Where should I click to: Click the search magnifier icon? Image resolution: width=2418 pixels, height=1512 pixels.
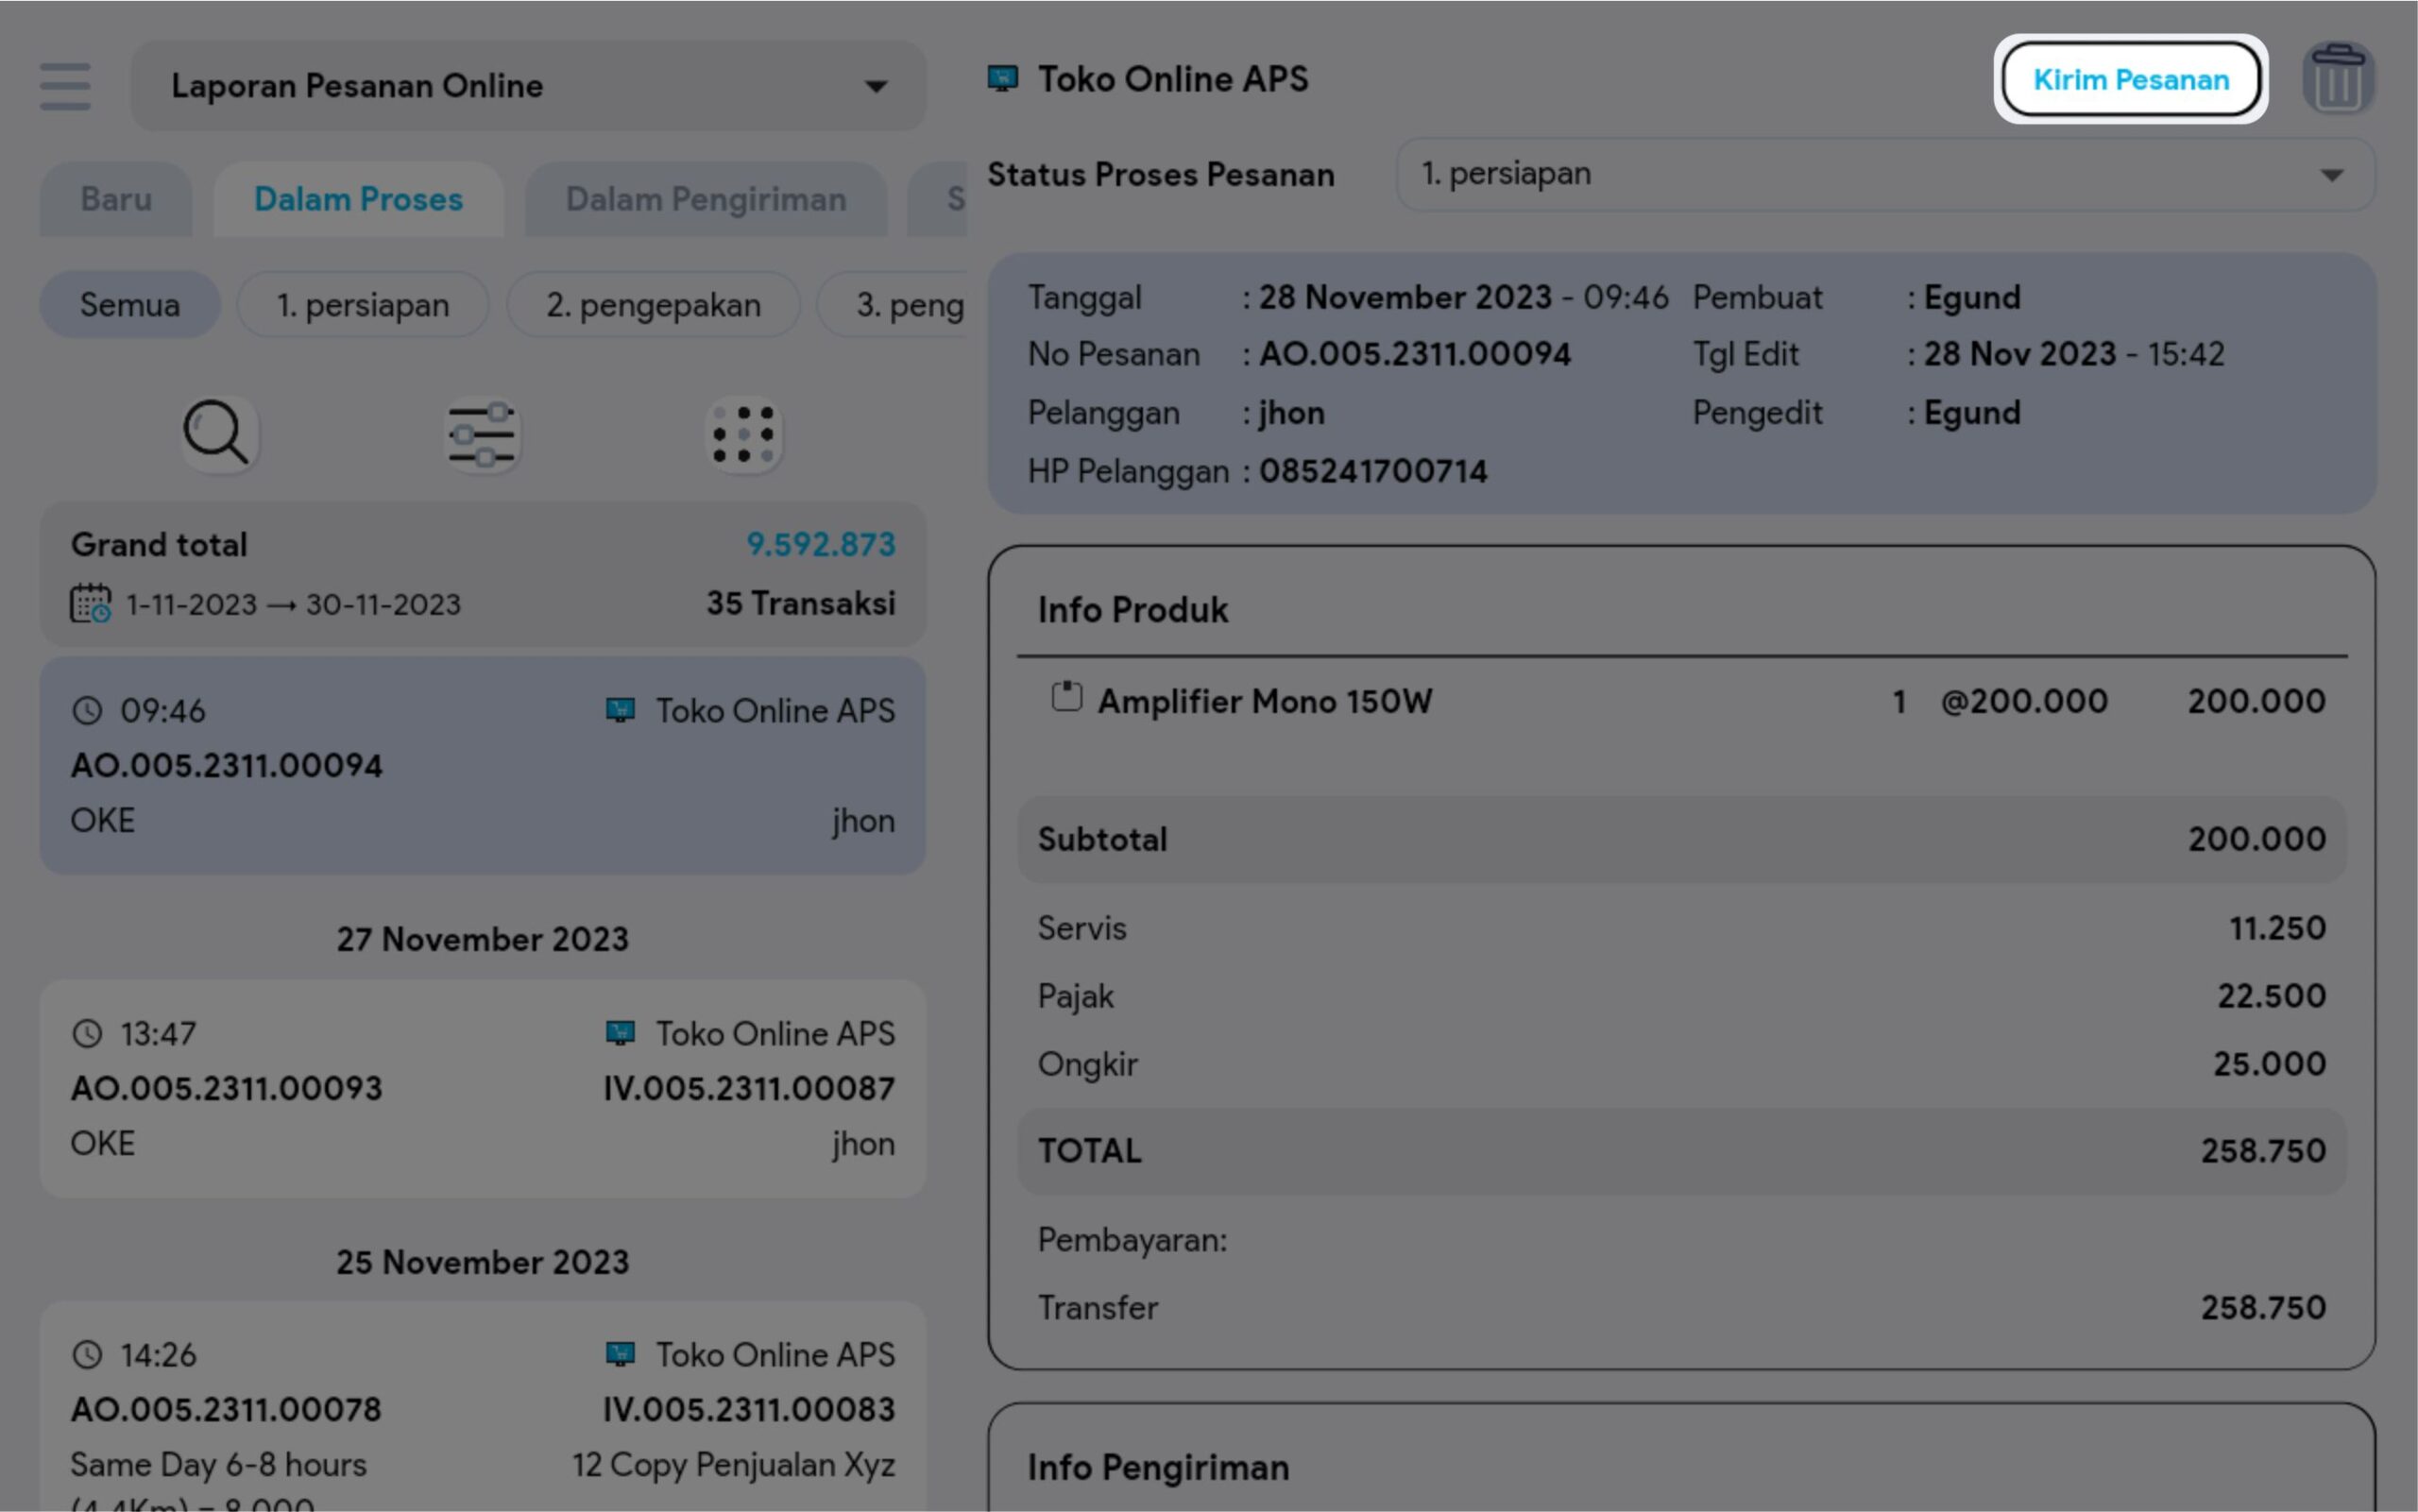(x=217, y=434)
